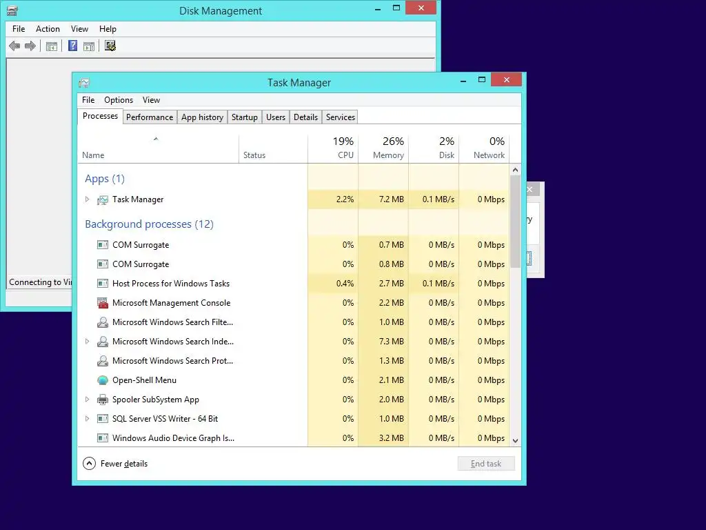The width and height of the screenshot is (706, 530).
Task: Click the Back arrow in Disk Management toolbar
Action: (x=14, y=46)
